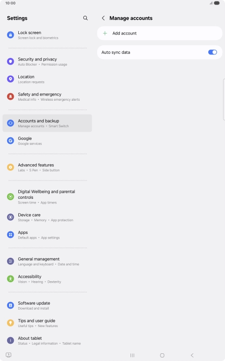The height and width of the screenshot is (361, 225).
Task: Open Lock screen settings icon
Action: click(x=10, y=35)
